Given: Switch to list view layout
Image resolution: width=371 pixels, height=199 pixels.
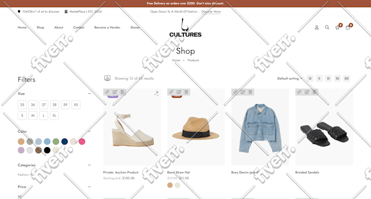Looking at the screenshot, I should [x=310, y=79].
